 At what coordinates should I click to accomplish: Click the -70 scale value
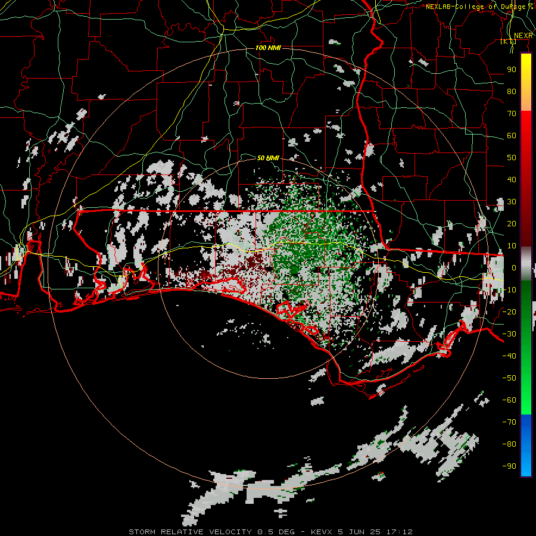[x=509, y=422]
